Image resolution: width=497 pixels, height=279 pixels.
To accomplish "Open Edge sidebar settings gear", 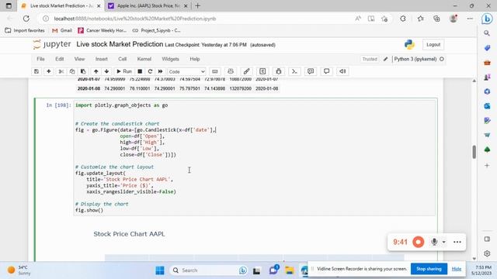I will click(x=487, y=253).
